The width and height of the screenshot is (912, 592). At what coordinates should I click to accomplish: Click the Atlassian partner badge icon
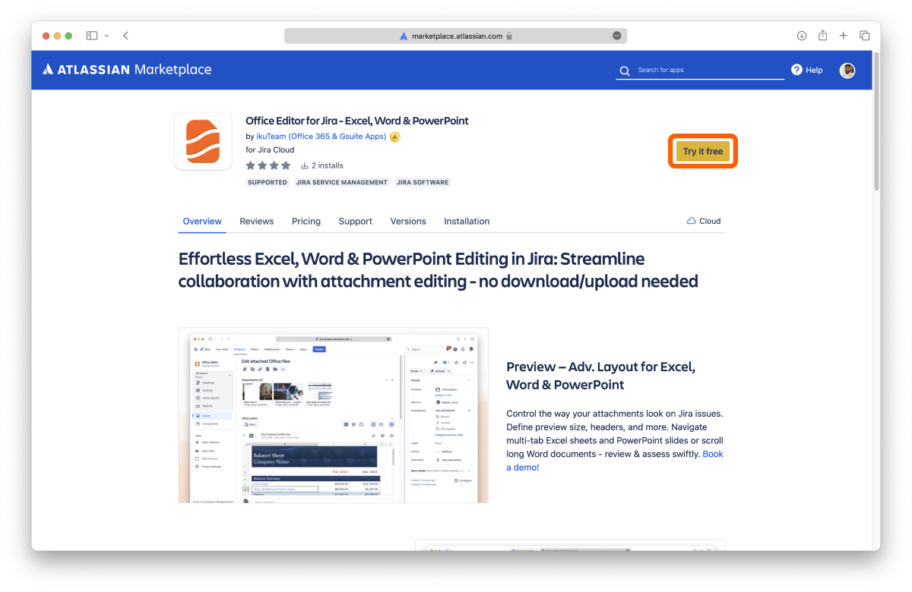[x=395, y=137]
